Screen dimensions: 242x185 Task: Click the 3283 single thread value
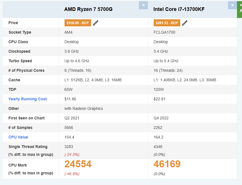(69, 147)
